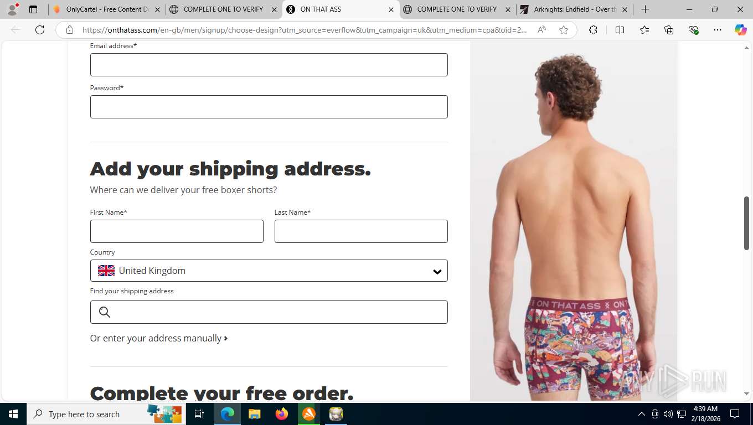Image resolution: width=753 pixels, height=425 pixels.
Task: Open the tab actions menu icon
Action: tap(33, 9)
